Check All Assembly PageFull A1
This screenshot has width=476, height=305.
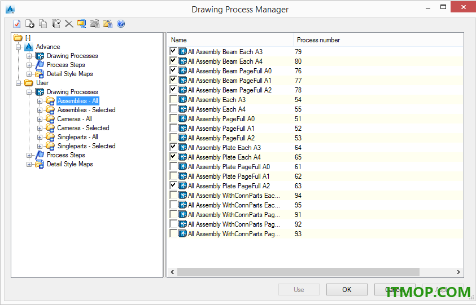(173, 128)
